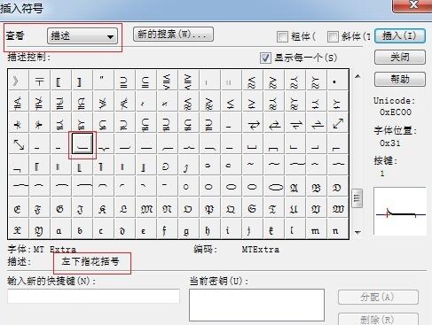Click the symbol grid scroll-down arrow
432x325 pixels.
[x=357, y=232]
